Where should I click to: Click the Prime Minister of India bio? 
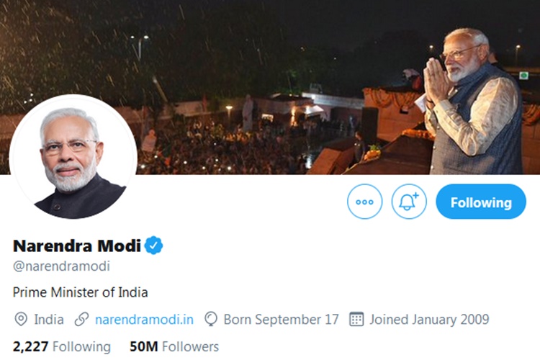pyautogui.click(x=81, y=292)
